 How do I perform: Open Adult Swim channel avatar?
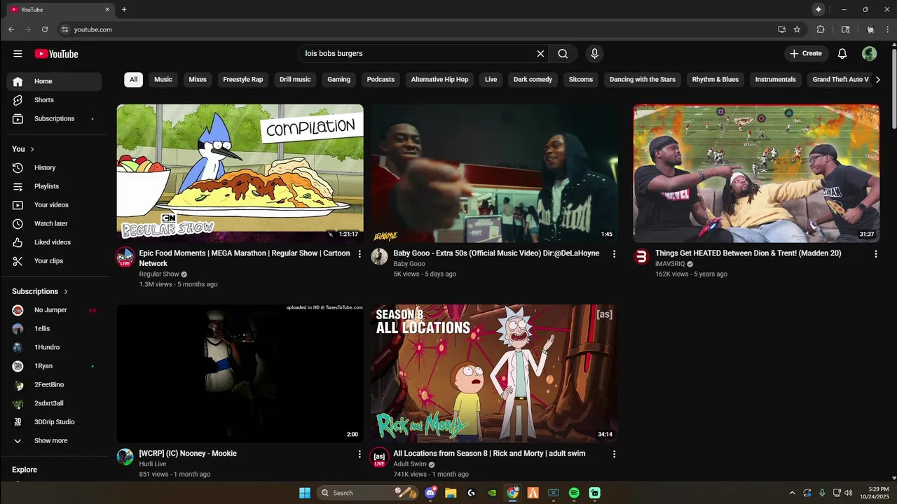click(x=379, y=457)
